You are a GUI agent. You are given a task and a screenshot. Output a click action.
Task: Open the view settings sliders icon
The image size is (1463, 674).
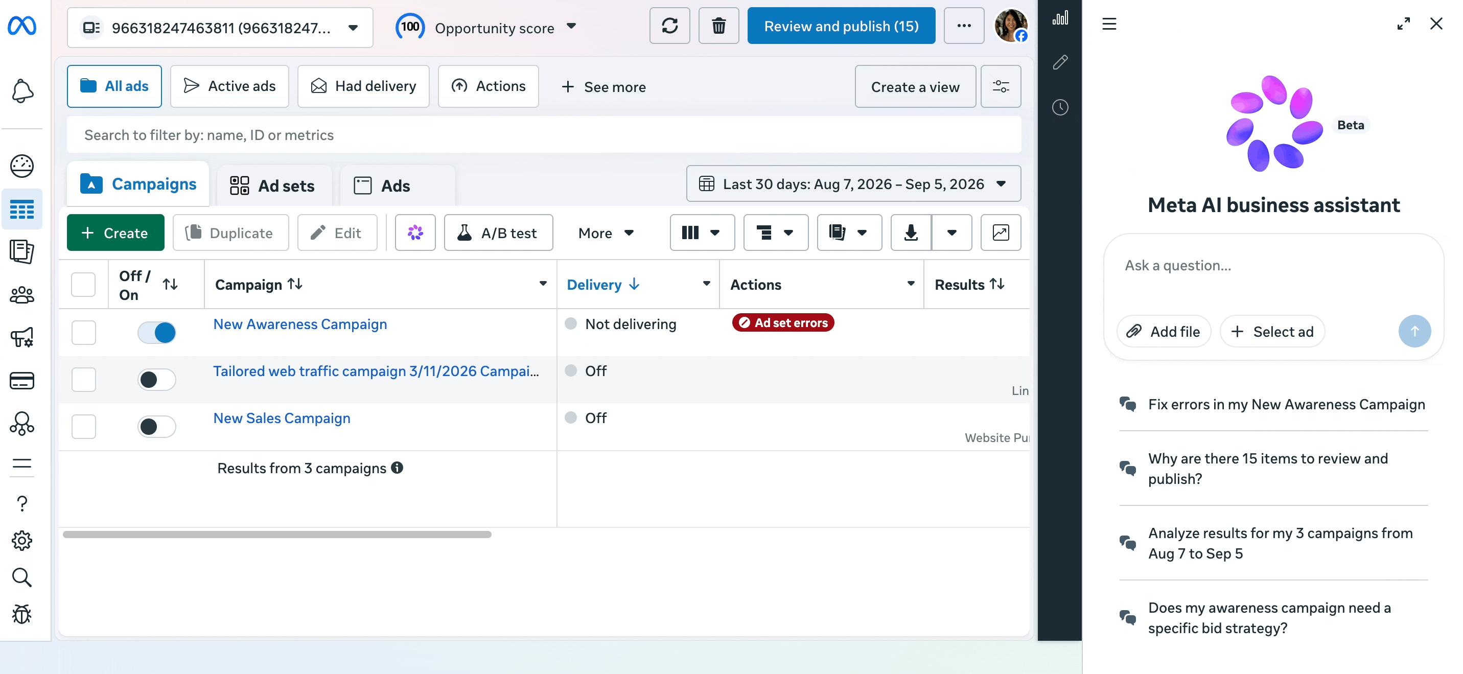[1001, 86]
